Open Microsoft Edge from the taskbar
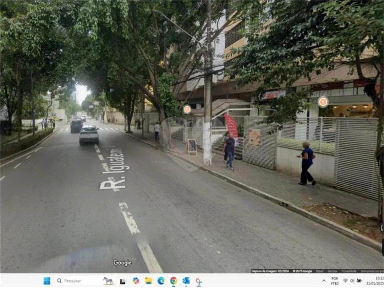Image resolution: width=384 pixels, height=288 pixels. point(161,280)
